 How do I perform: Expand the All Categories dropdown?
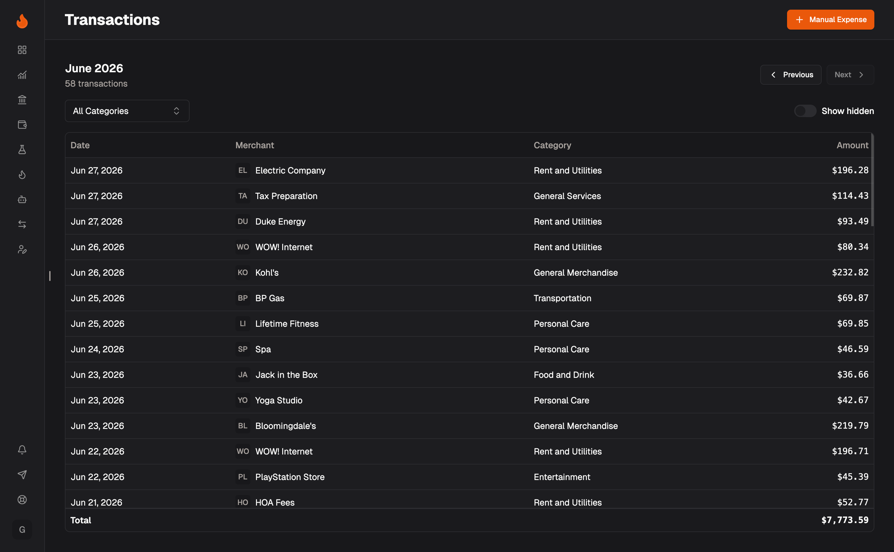point(127,111)
